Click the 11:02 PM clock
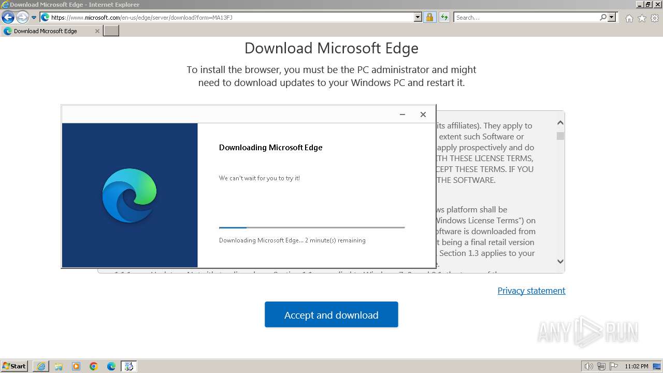 coord(637,366)
